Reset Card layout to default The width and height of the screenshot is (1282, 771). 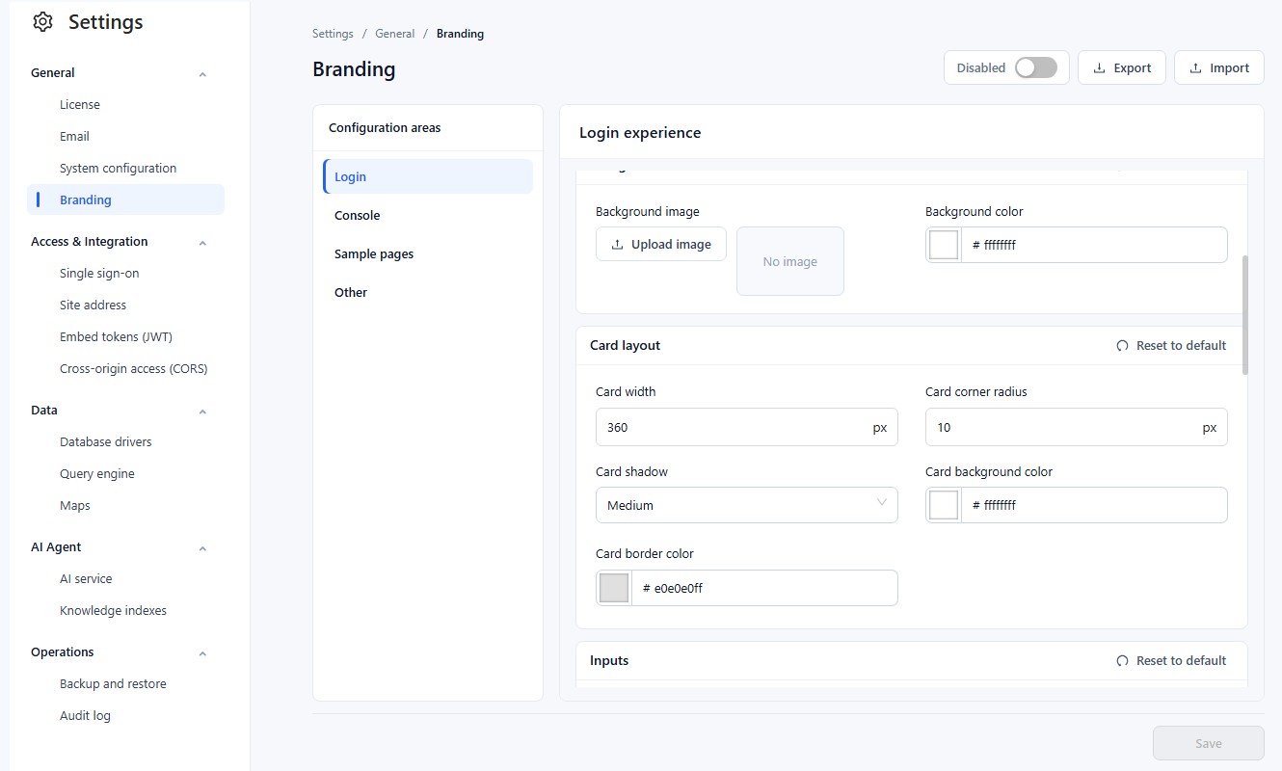coord(1171,345)
